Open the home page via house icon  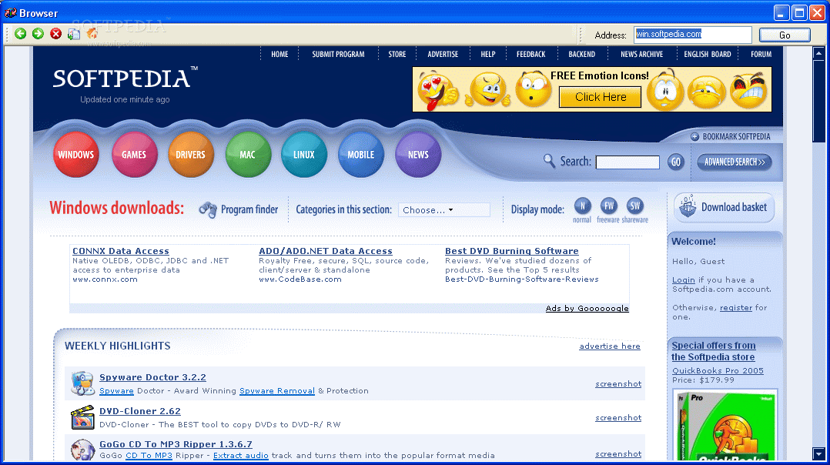(92, 34)
